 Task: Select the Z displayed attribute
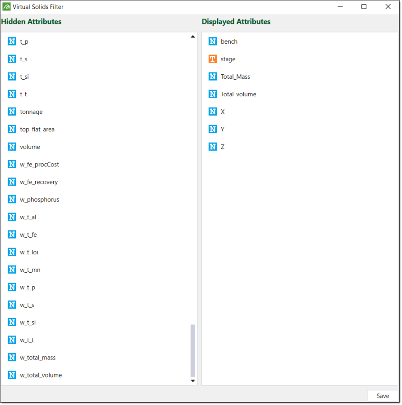tap(223, 147)
